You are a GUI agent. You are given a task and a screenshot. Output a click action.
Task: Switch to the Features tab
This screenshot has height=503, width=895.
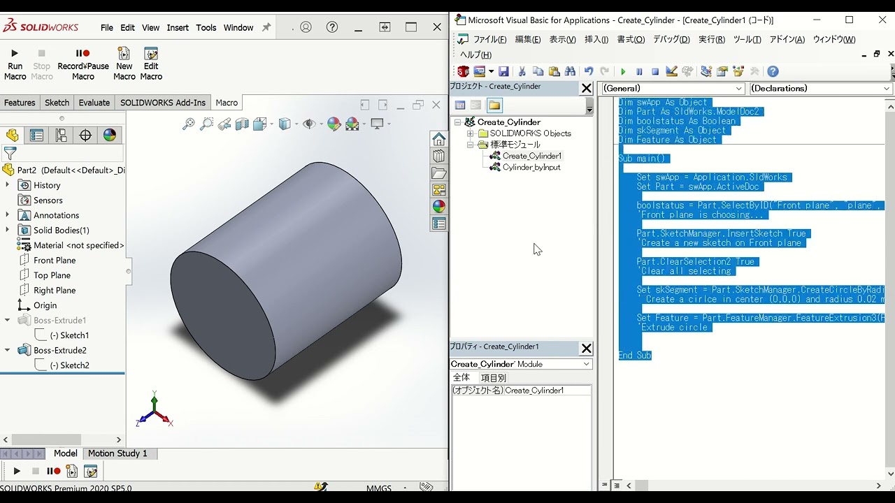[x=20, y=103]
